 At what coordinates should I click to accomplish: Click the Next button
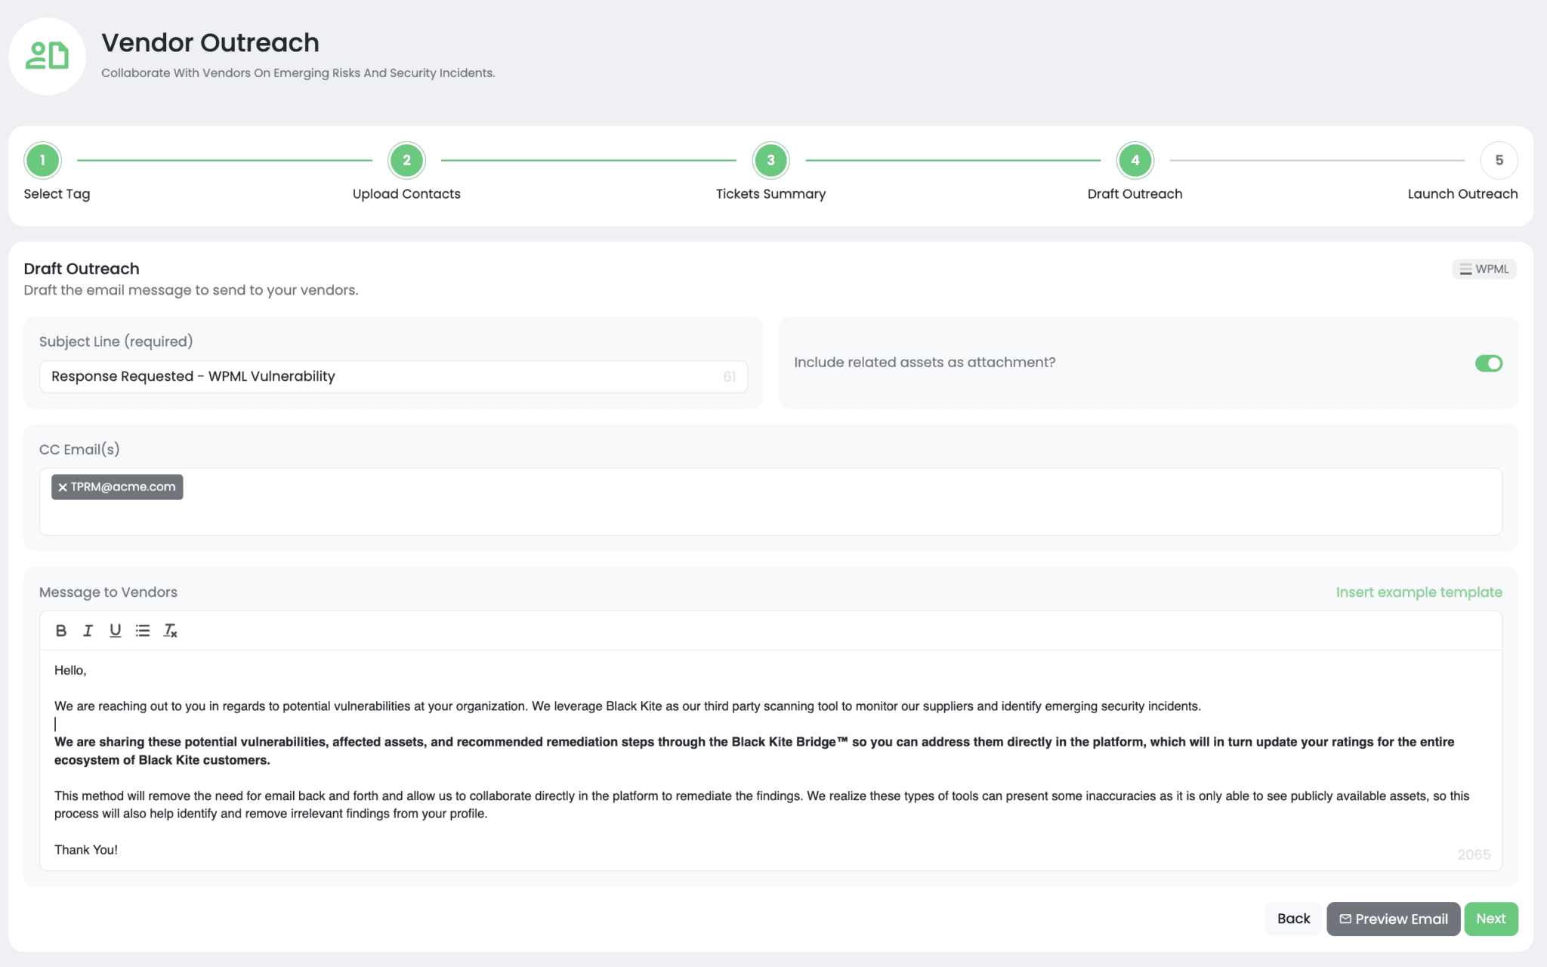1491,919
